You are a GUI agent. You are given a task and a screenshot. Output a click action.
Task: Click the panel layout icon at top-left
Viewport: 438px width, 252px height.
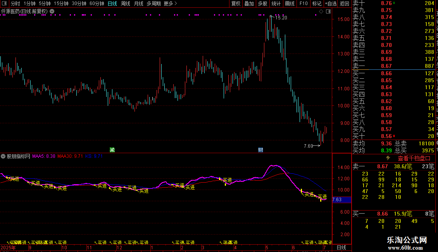pos(4,3)
